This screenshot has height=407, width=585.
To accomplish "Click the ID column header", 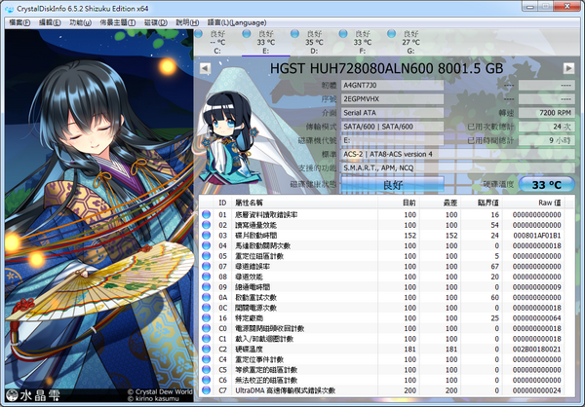I will (222, 203).
